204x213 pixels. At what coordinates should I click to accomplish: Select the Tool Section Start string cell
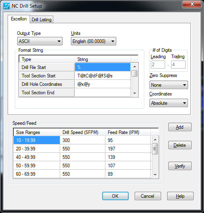[103, 76]
